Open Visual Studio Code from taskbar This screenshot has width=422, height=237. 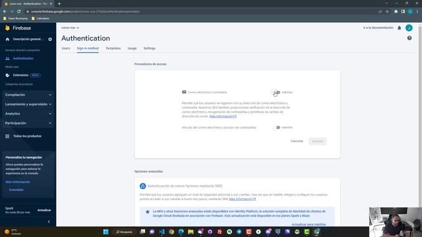[x=162, y=232]
